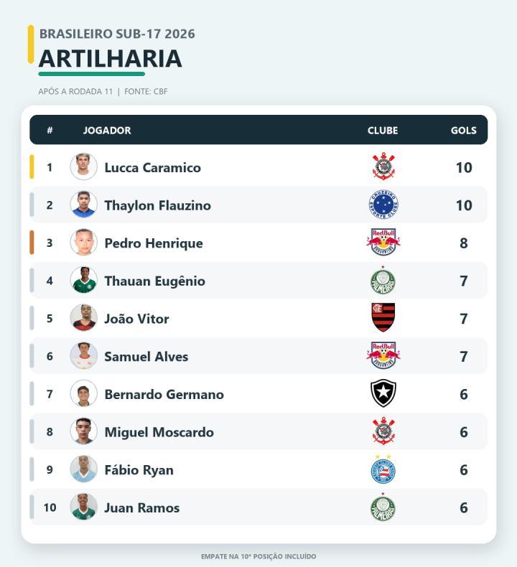Click the Cruzeiro crest in Thaylon Flauzino's row

[383, 205]
